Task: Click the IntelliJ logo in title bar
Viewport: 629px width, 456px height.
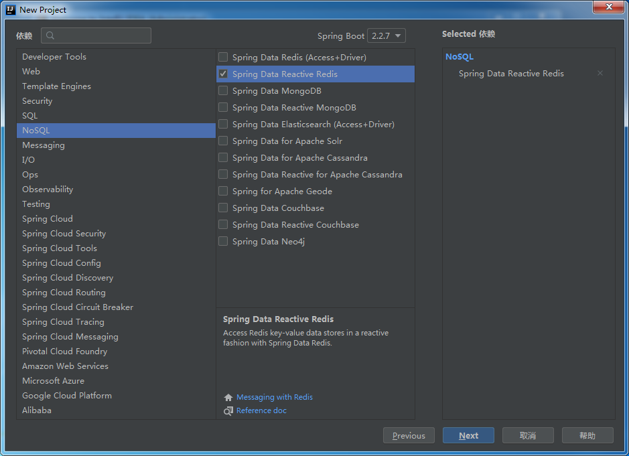Action: click(11, 9)
